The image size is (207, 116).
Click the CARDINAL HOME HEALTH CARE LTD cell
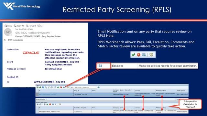coord(123,111)
